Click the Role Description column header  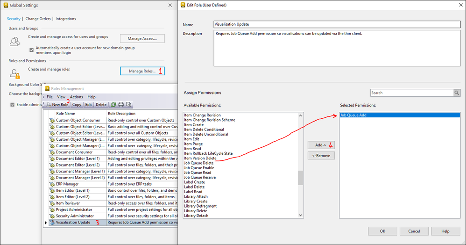point(142,114)
